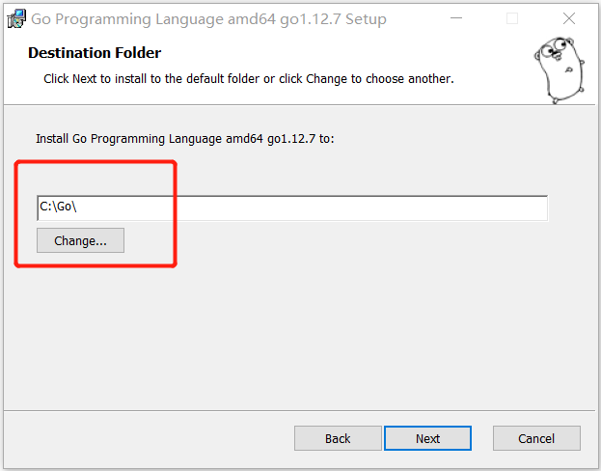This screenshot has height=471, width=601.
Task: Place cursor after C:\Go\ path text
Action: click(92, 208)
